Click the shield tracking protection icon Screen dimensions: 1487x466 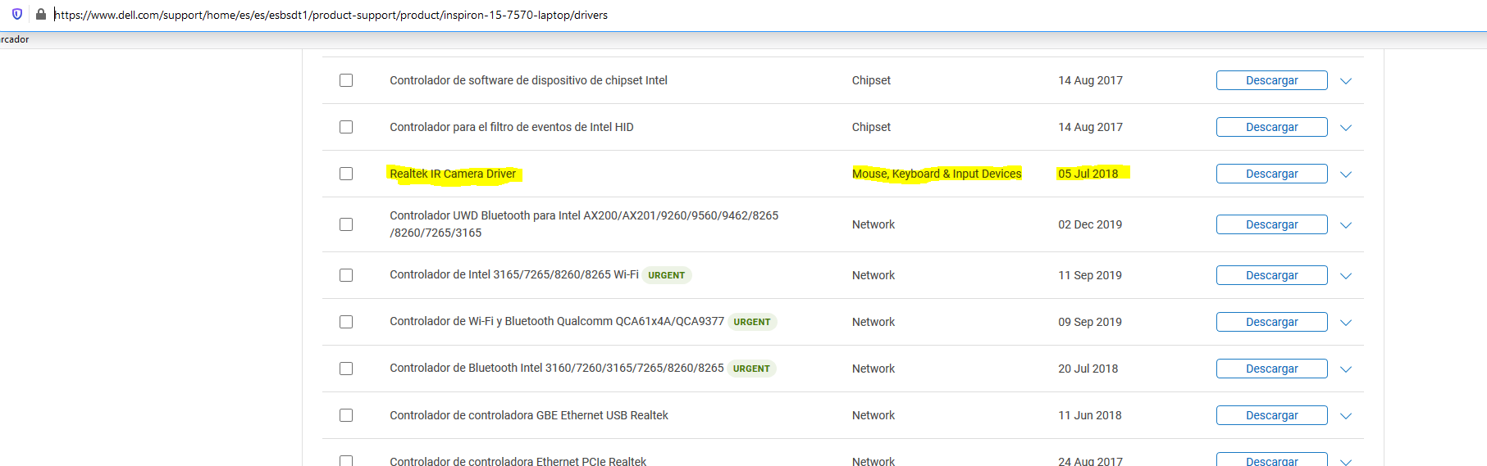[17, 14]
